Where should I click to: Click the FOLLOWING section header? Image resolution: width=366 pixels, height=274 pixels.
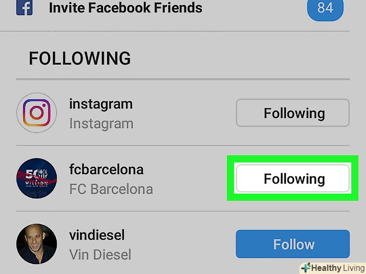pos(79,59)
